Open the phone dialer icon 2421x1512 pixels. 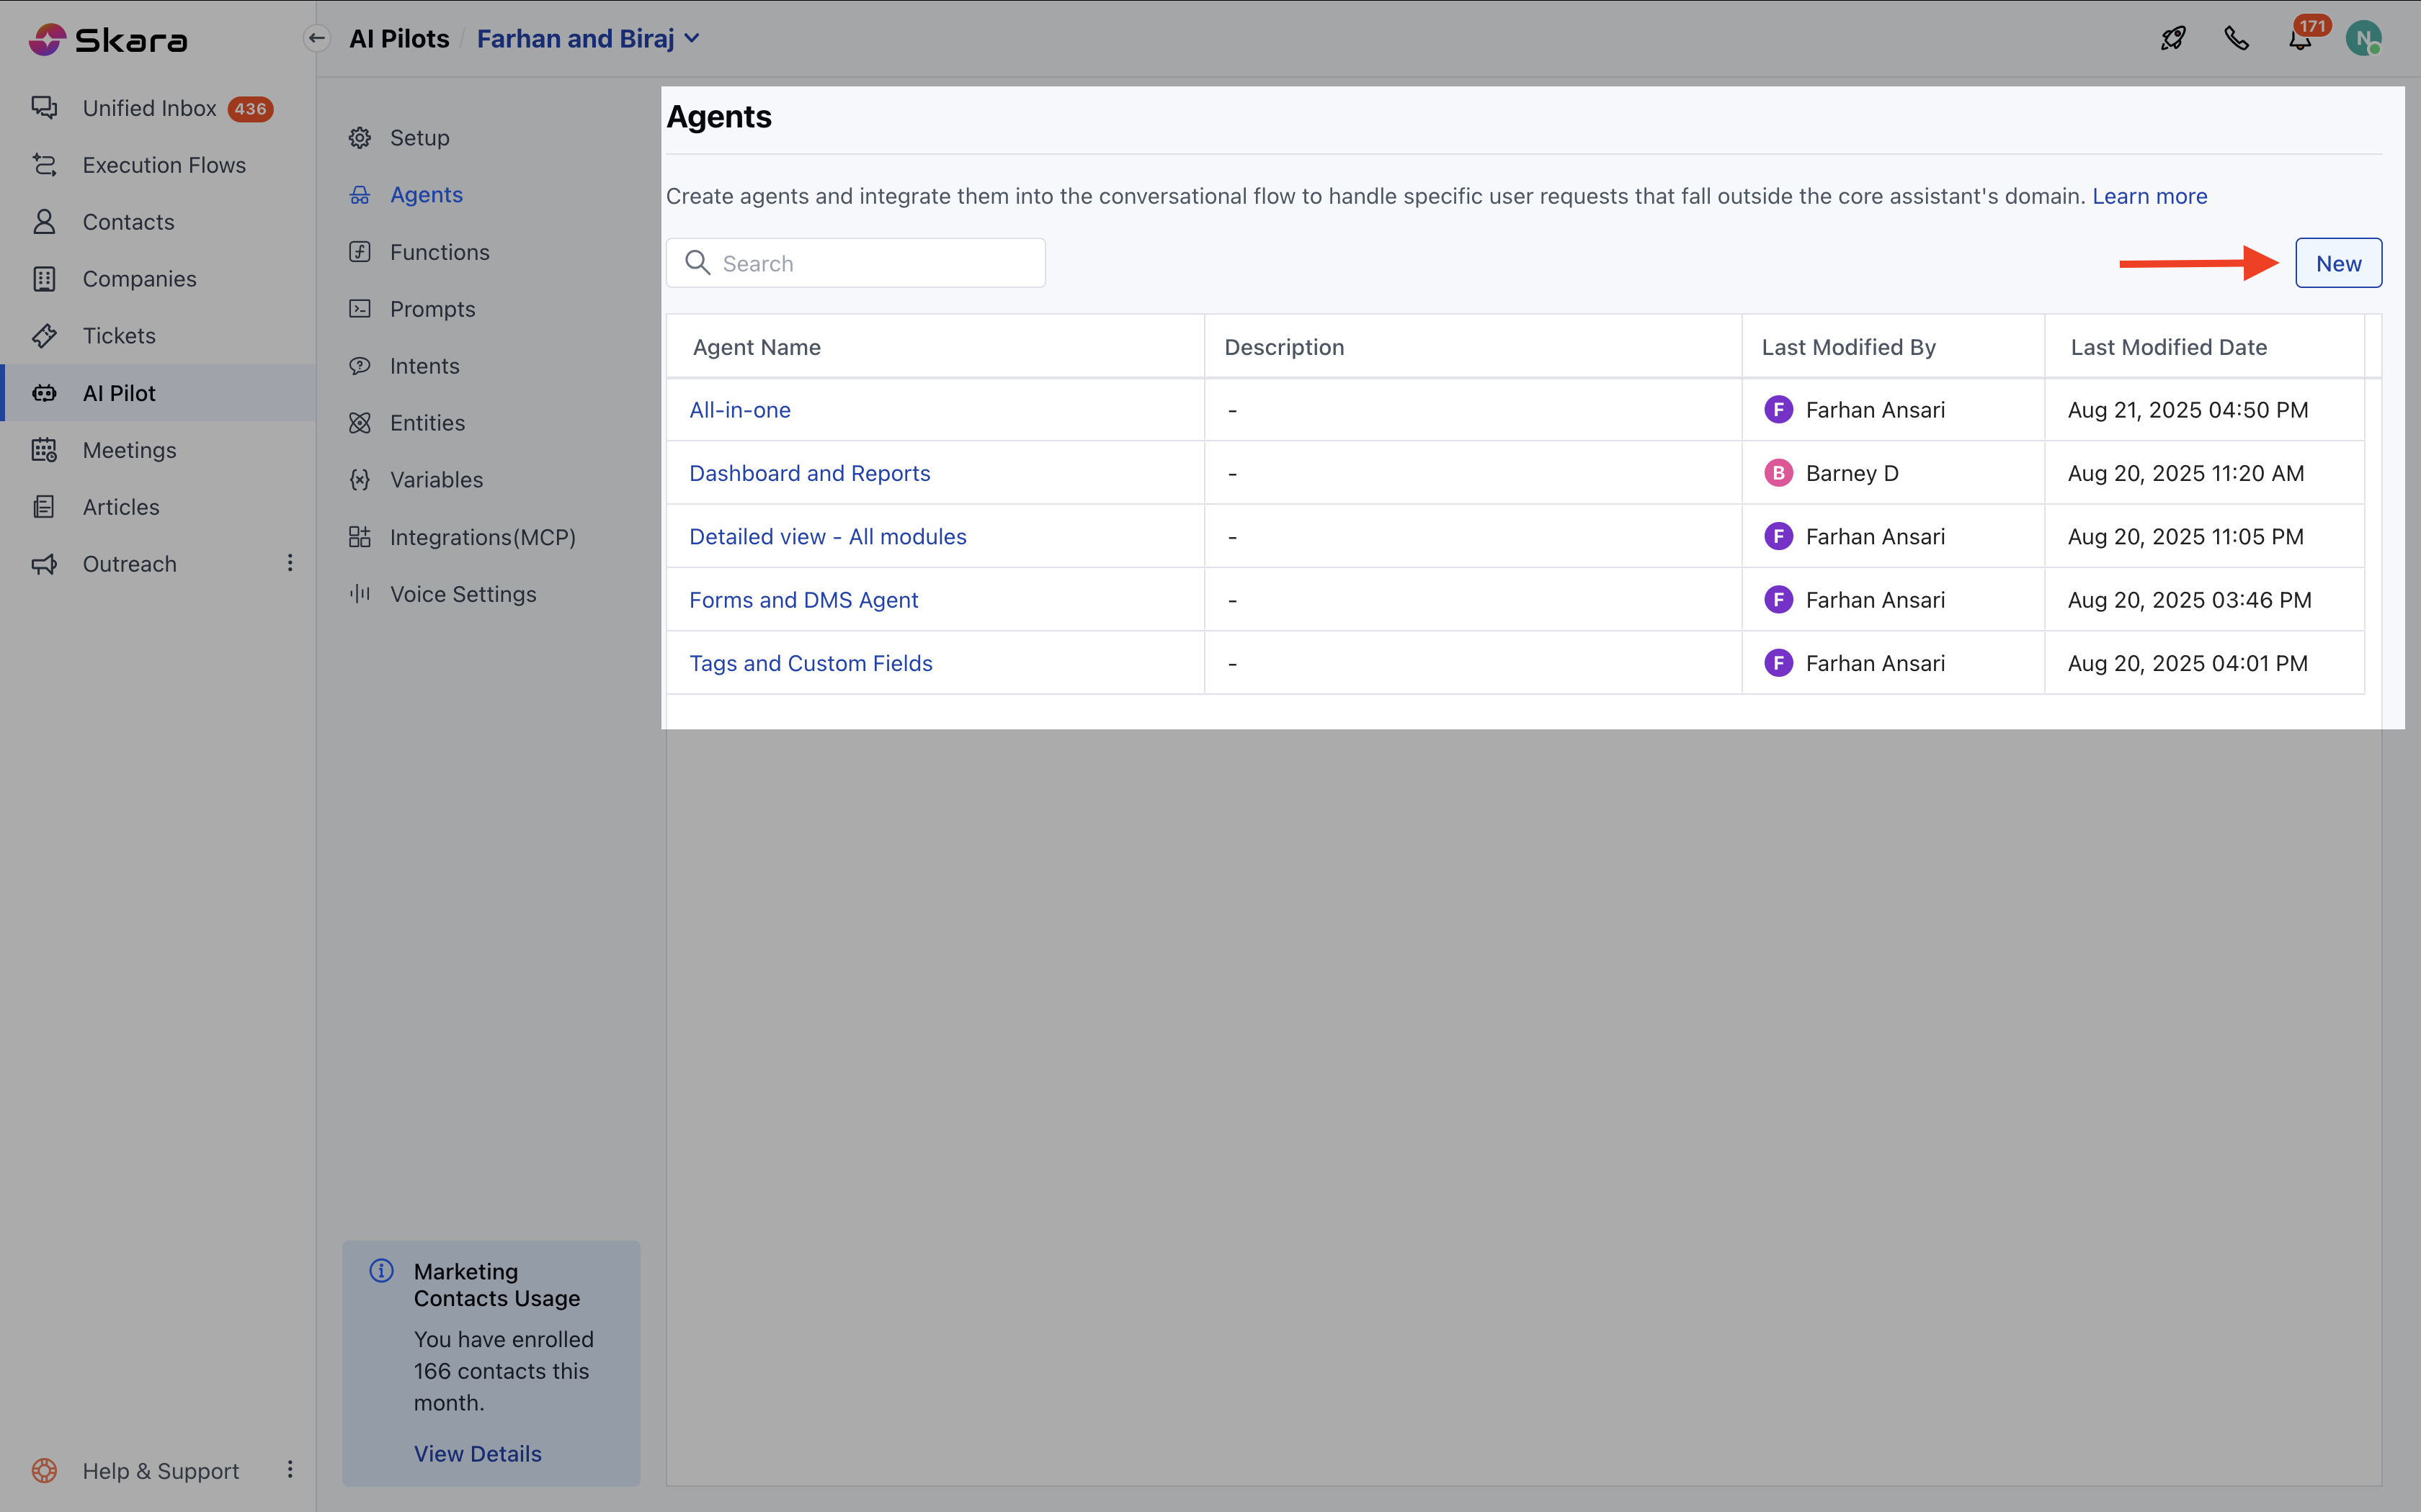2236,39
